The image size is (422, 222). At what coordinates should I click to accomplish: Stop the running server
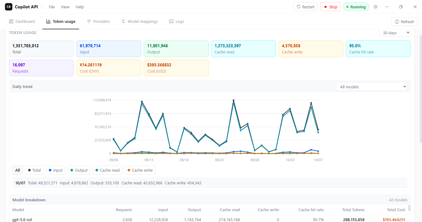(330, 7)
